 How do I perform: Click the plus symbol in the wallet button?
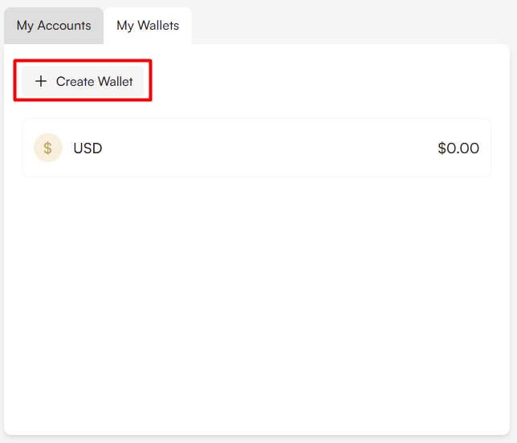(41, 81)
